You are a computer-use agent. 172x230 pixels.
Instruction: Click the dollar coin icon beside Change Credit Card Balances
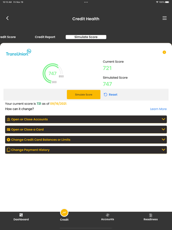pos(8,140)
